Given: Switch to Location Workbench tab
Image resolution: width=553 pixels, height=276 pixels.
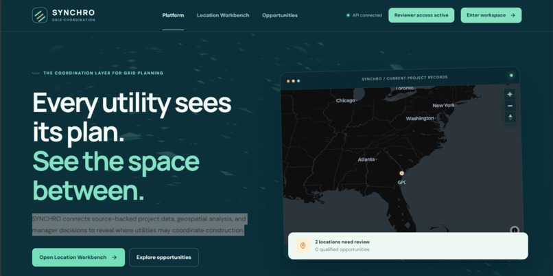Looking at the screenshot, I should pos(223,15).
